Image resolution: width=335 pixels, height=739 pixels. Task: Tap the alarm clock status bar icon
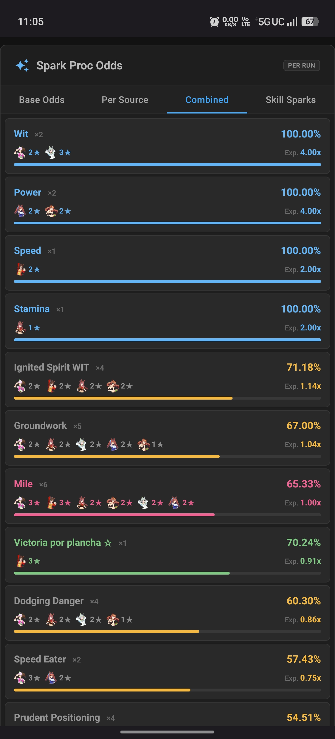tap(214, 22)
